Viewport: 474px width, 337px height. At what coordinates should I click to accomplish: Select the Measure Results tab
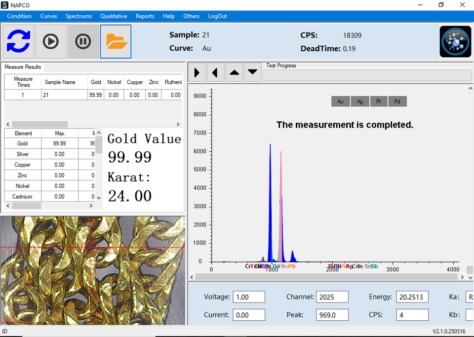tap(23, 67)
